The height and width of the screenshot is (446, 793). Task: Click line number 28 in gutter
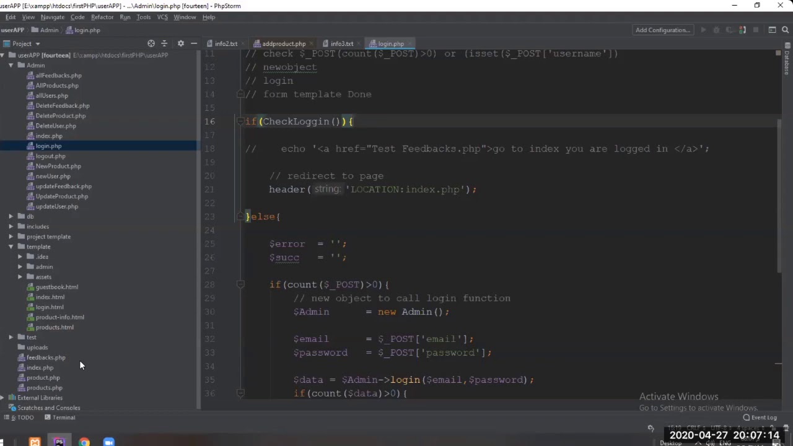209,285
